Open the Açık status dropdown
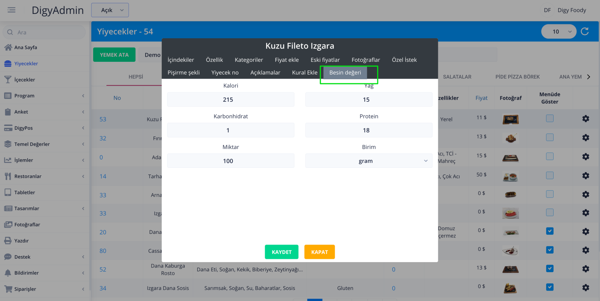Image resolution: width=600 pixels, height=301 pixels. (110, 10)
